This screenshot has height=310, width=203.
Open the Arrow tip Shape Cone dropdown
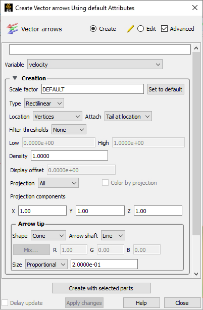click(48, 236)
